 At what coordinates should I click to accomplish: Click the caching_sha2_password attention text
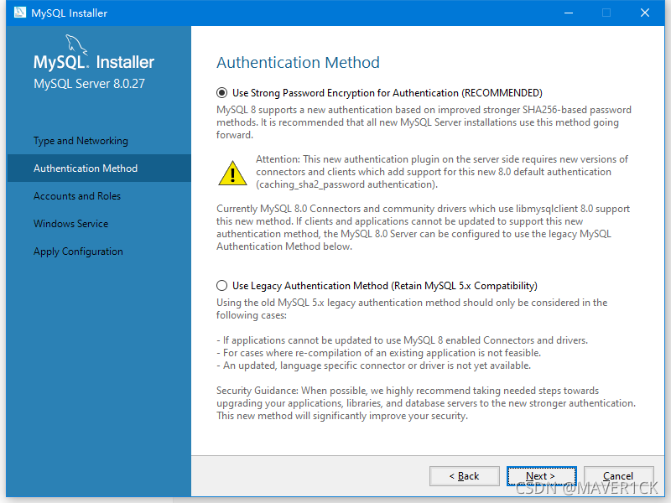coord(442,172)
